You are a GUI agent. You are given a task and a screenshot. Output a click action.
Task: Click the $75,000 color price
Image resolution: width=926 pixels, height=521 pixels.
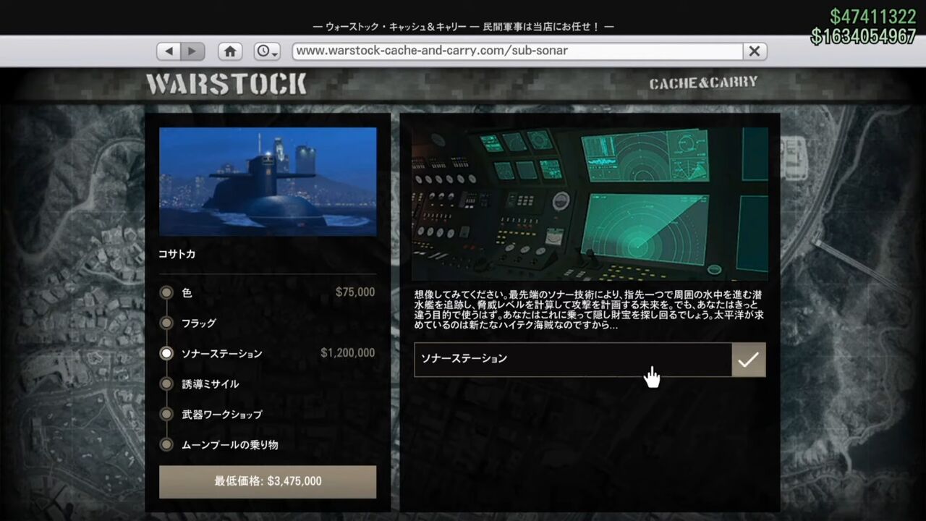pyautogui.click(x=355, y=292)
